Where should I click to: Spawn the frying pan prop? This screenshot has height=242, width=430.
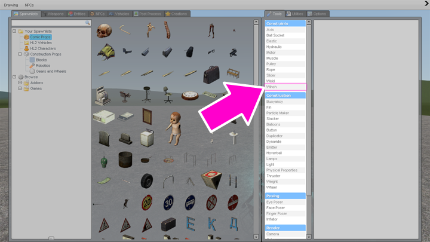[146, 160]
